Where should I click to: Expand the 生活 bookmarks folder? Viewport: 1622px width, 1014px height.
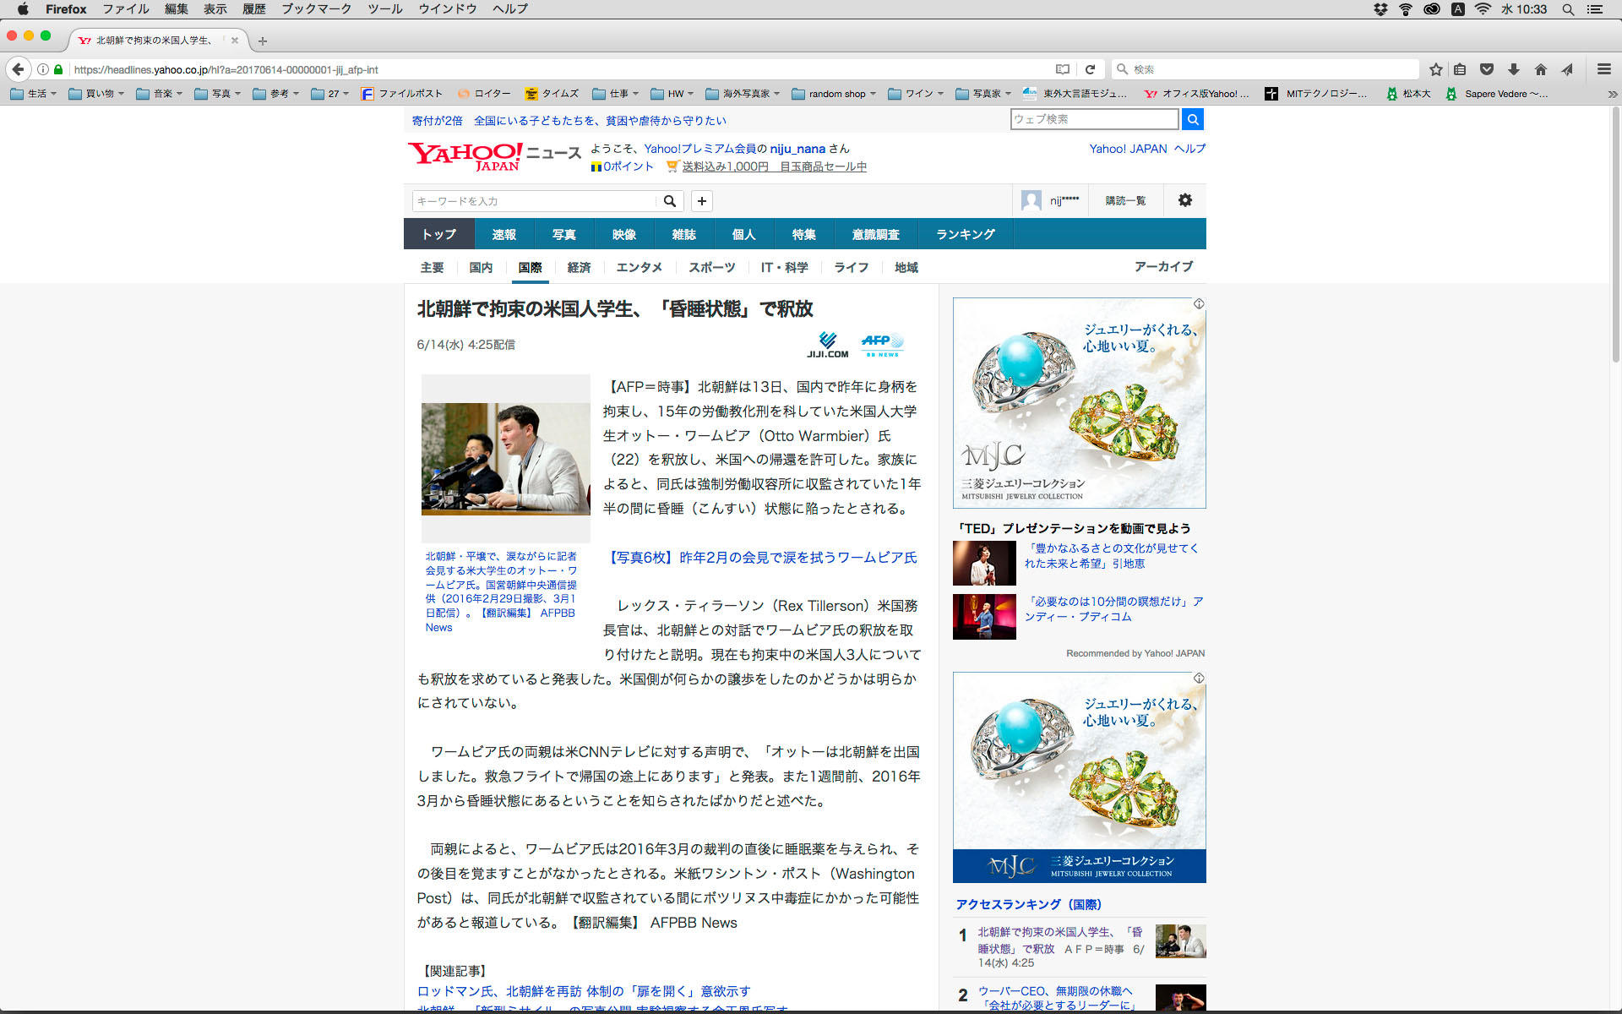click(x=34, y=94)
